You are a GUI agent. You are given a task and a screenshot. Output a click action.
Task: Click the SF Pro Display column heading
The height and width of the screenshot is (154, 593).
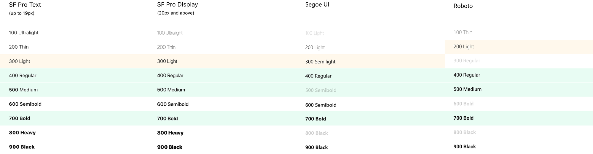click(177, 5)
